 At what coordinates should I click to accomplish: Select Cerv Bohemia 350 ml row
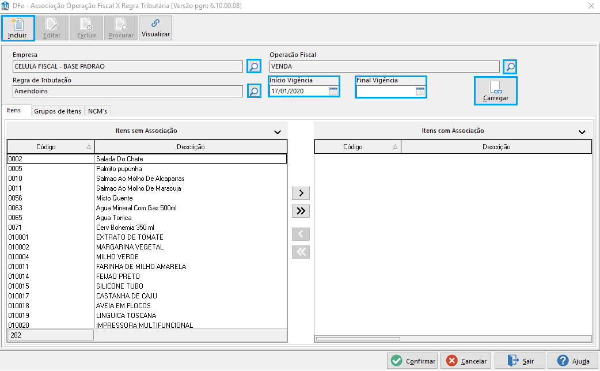[x=147, y=228]
